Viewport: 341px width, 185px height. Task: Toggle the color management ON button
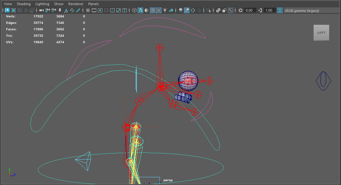coord(279,10)
